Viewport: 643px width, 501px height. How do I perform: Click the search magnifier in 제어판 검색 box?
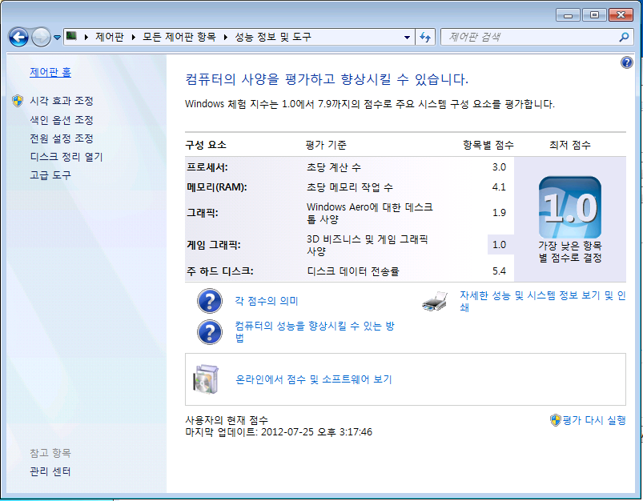[622, 37]
